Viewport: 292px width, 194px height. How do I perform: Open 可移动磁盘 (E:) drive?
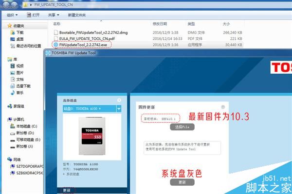point(25,140)
